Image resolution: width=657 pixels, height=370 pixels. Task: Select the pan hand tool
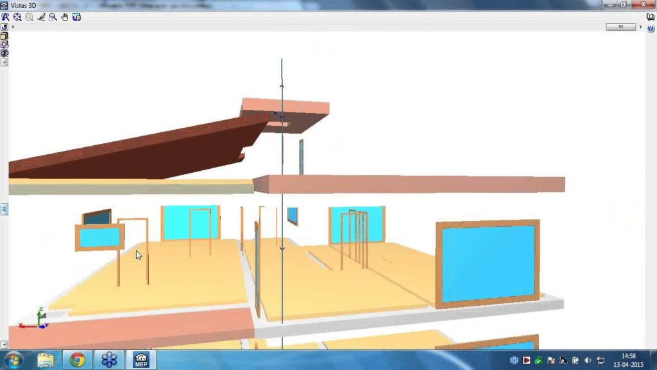pyautogui.click(x=64, y=17)
